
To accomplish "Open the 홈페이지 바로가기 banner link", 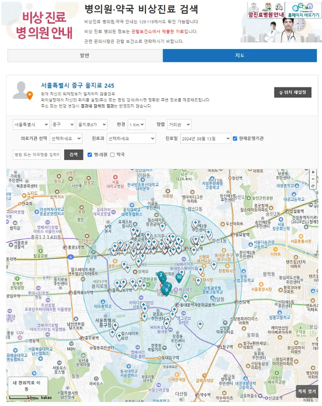I will (304, 11).
